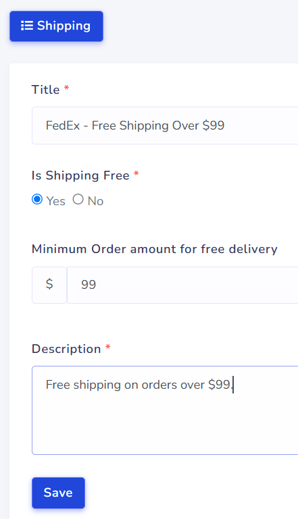Focus the minimum order amount field
The width and height of the screenshot is (298, 519).
coord(182,285)
